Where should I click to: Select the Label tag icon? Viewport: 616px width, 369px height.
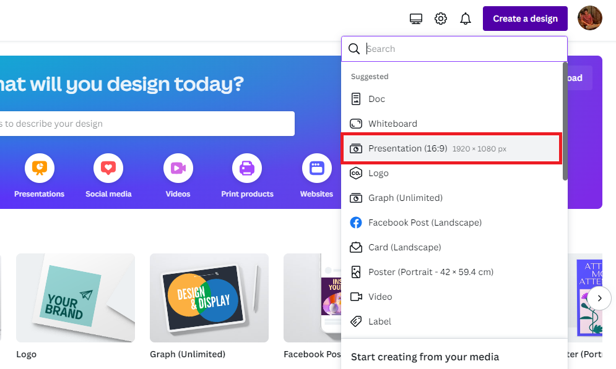click(355, 321)
